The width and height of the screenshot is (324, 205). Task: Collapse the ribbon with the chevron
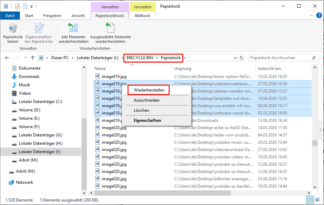[x=311, y=15]
